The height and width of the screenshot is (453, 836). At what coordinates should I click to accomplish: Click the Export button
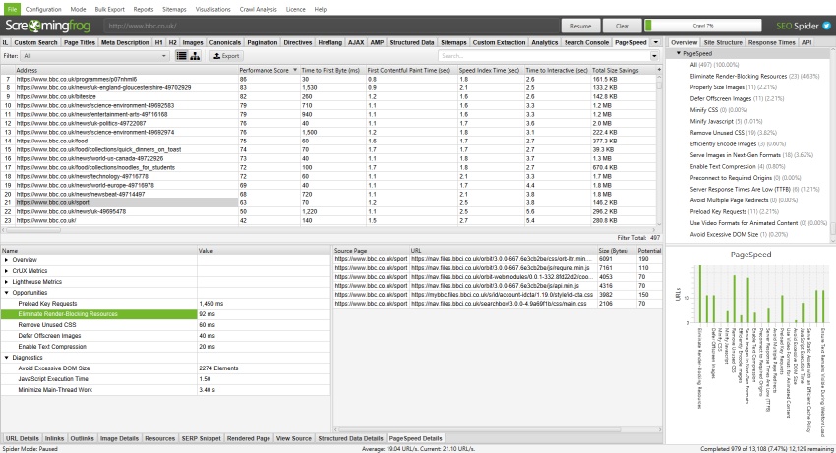point(226,56)
